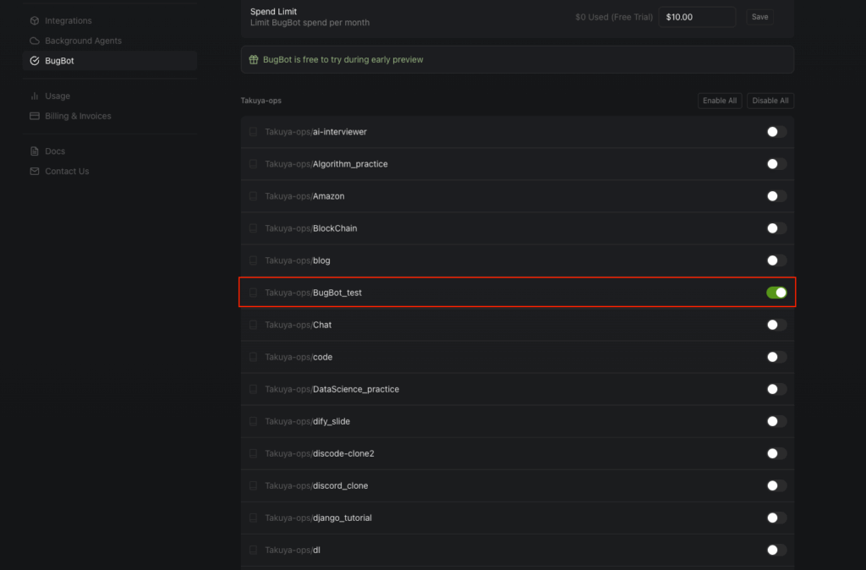Click repo icon beside DataScience_practice

(253, 389)
